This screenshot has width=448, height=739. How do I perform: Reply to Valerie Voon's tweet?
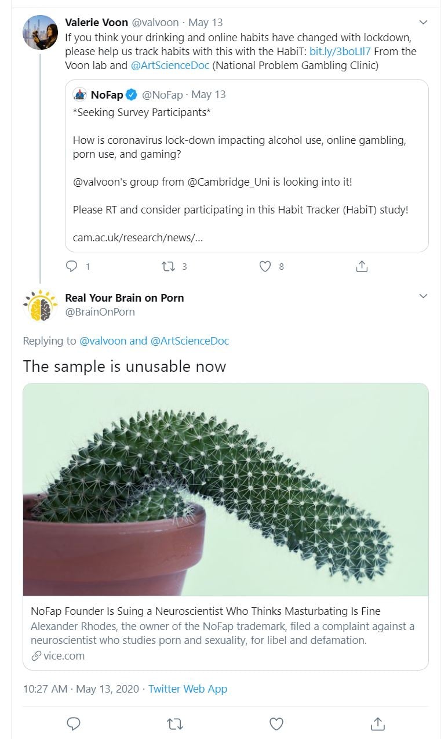point(72,266)
